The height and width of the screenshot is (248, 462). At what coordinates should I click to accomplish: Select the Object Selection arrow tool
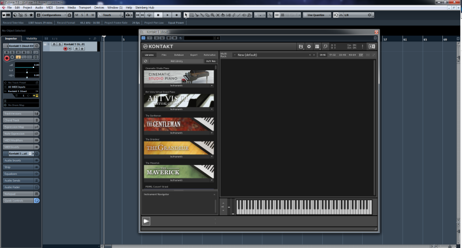pos(186,15)
